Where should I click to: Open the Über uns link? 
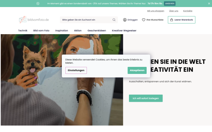click(173, 11)
